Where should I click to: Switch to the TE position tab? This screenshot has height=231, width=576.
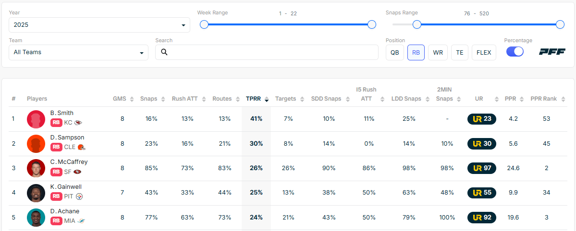pos(459,52)
